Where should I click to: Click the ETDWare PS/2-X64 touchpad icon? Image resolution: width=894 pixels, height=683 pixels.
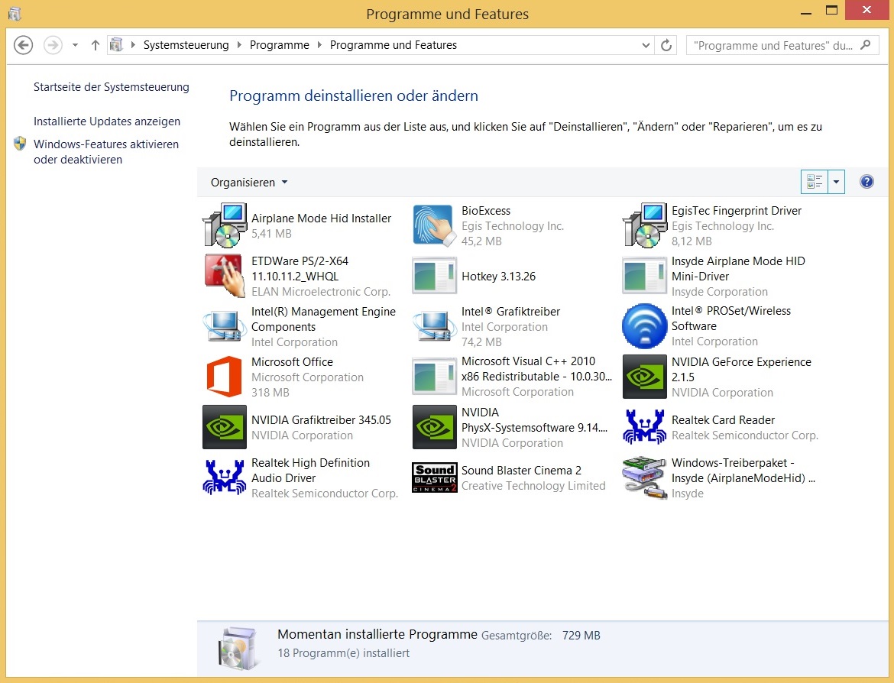(225, 276)
